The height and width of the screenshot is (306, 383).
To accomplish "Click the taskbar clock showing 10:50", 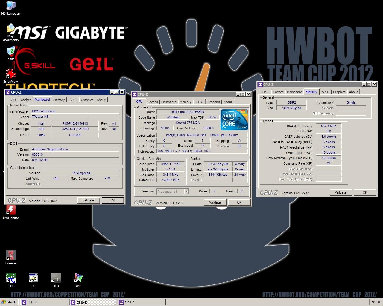I will 376,302.
